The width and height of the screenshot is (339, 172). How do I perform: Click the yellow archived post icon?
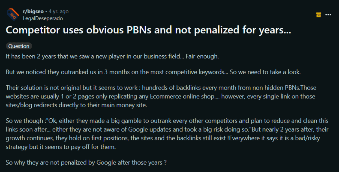pos(318,15)
